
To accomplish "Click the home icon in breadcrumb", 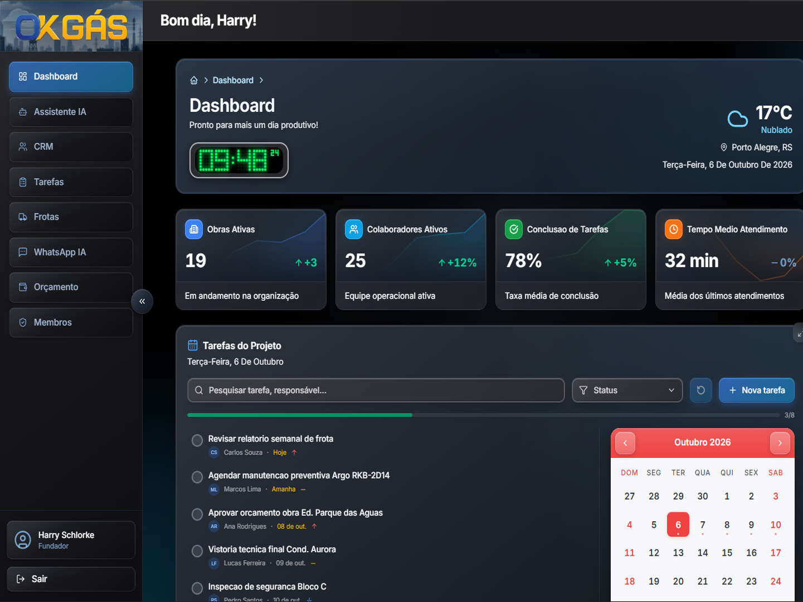I will 194,80.
